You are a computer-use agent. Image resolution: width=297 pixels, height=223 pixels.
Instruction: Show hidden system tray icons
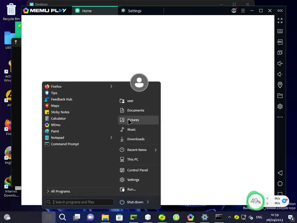(x=229, y=217)
